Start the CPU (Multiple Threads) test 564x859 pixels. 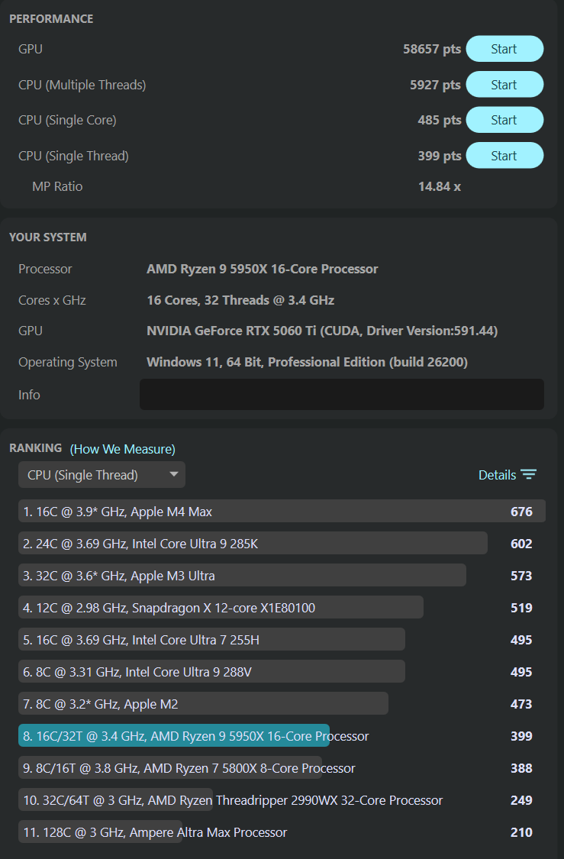click(504, 84)
